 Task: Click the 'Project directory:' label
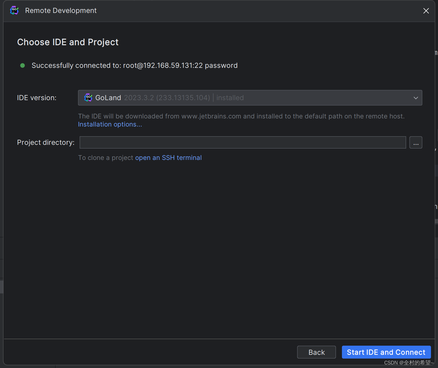tap(46, 142)
